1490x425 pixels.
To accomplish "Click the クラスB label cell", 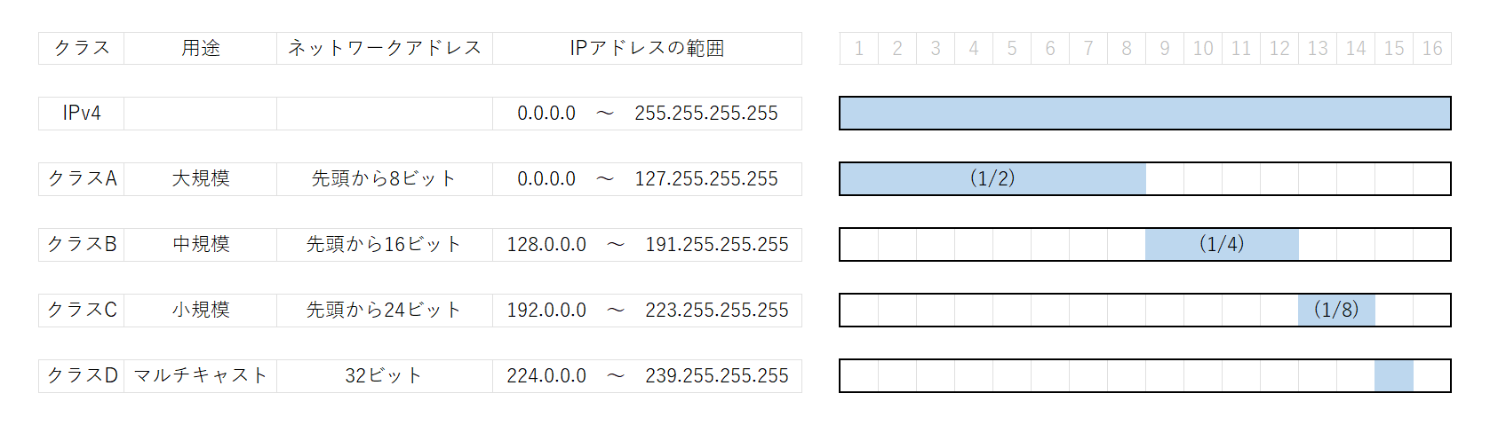I will (x=82, y=245).
